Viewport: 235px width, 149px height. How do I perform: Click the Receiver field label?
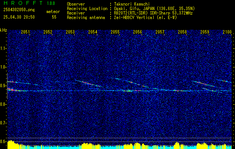coord(76,13)
